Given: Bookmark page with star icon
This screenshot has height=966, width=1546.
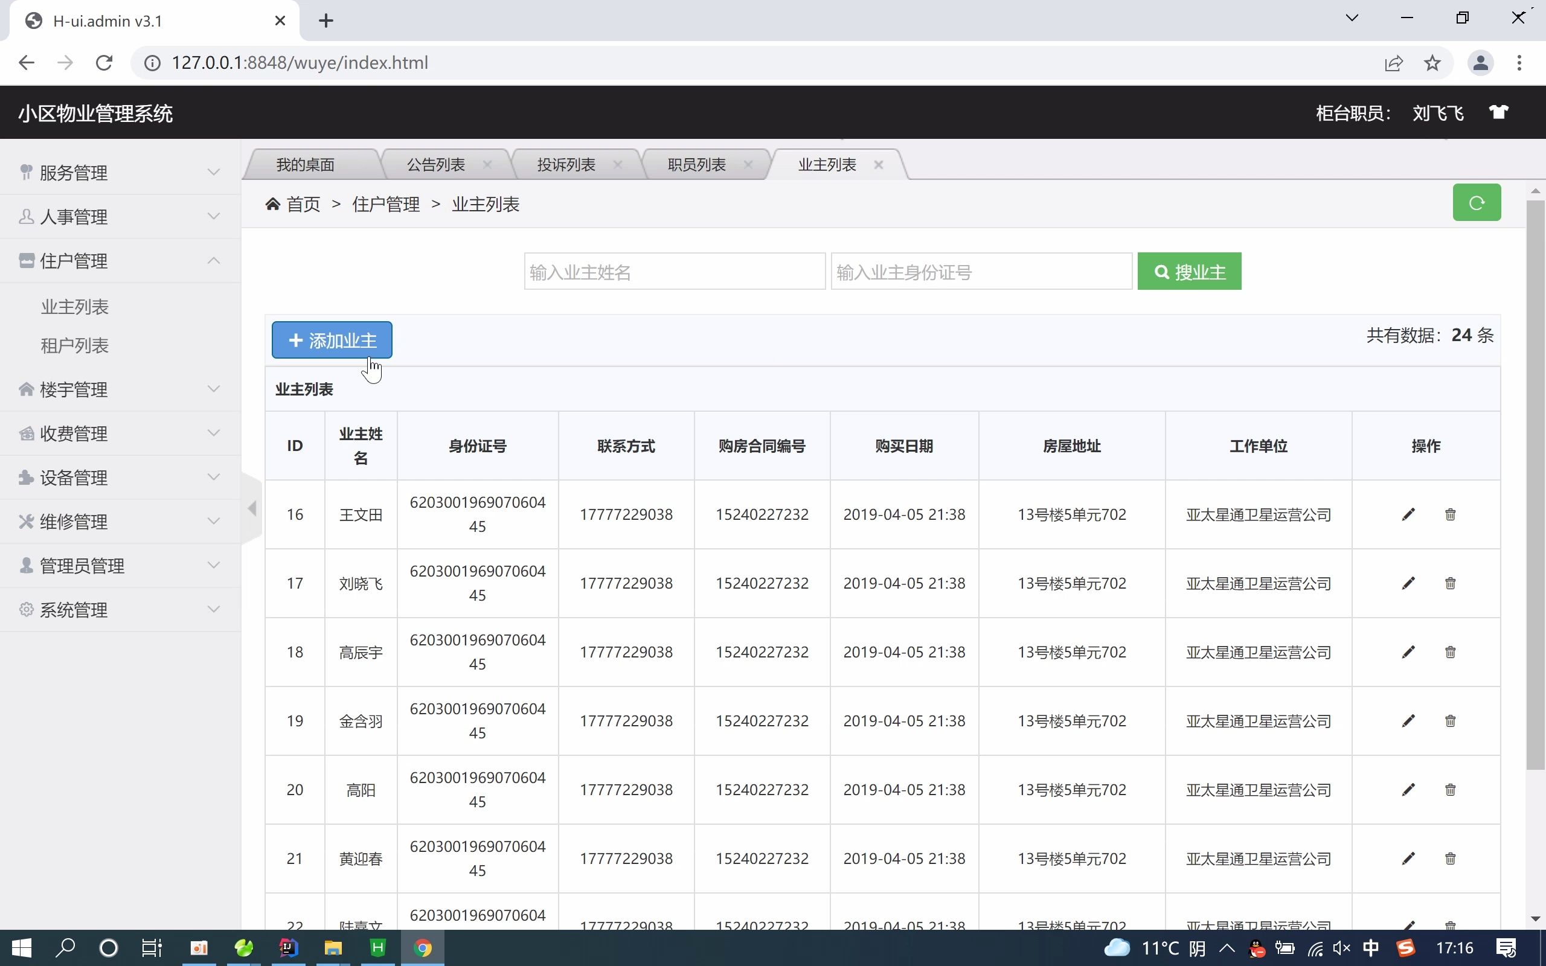Looking at the screenshot, I should [x=1432, y=63].
